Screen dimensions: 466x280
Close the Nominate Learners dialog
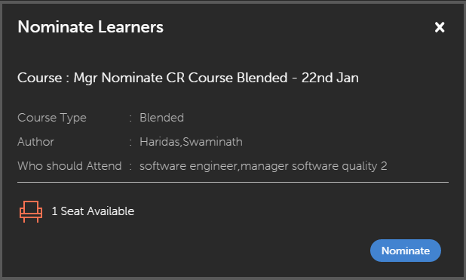click(x=440, y=27)
